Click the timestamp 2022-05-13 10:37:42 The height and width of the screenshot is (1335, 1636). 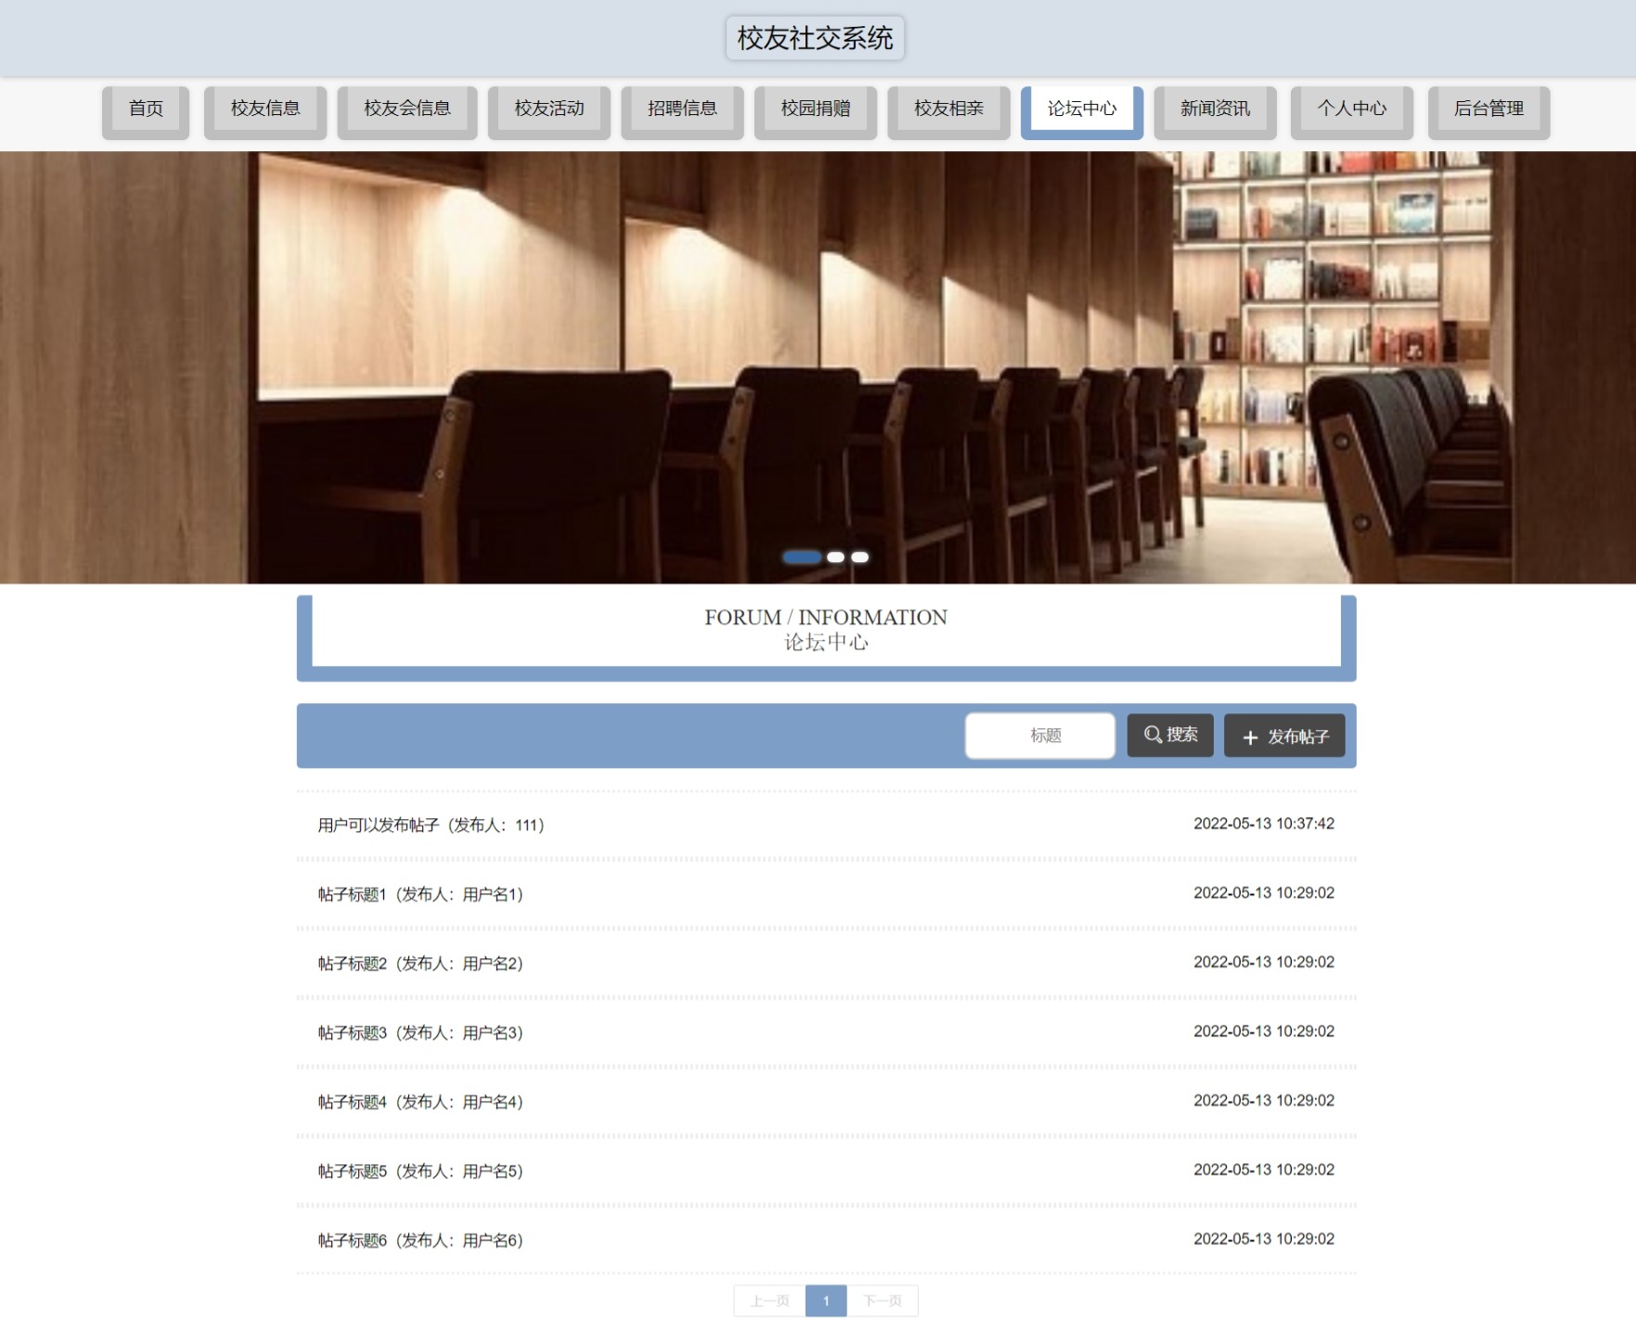click(1264, 824)
